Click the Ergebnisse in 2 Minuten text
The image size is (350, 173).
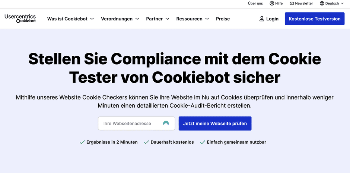[112, 142]
